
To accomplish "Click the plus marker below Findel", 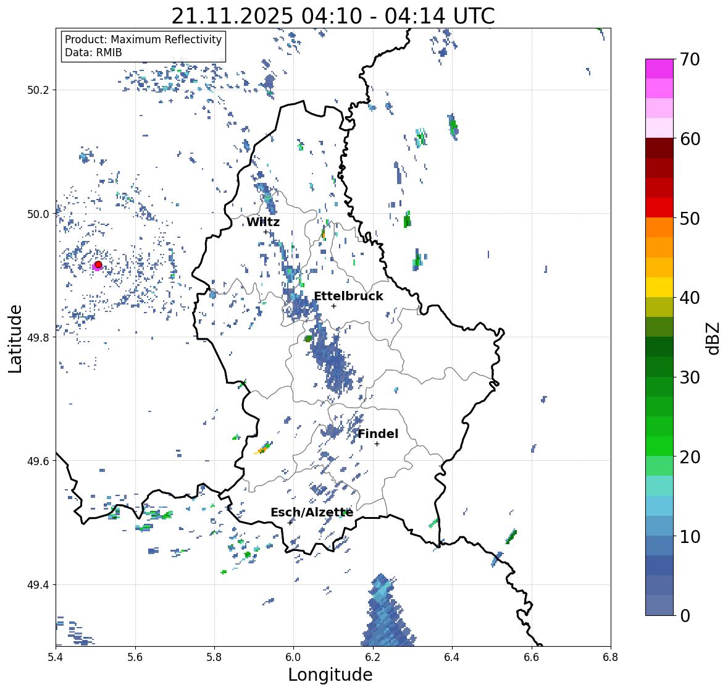I will click(x=377, y=444).
